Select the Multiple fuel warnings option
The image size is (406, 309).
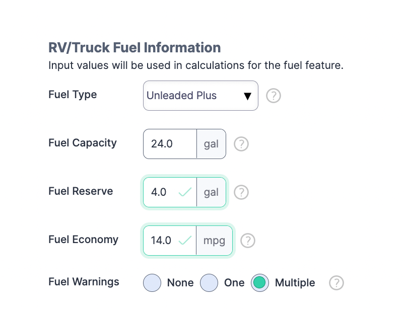click(x=260, y=283)
